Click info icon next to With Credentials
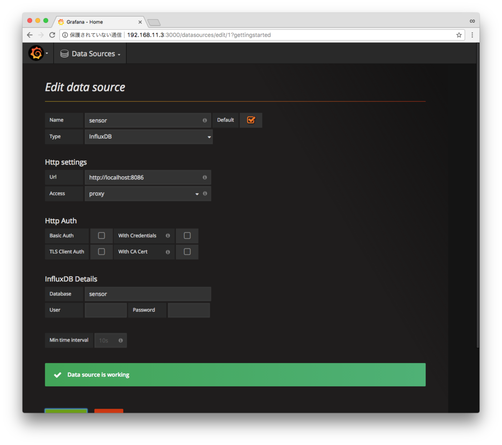Viewport: 502px width, 445px height. point(168,236)
